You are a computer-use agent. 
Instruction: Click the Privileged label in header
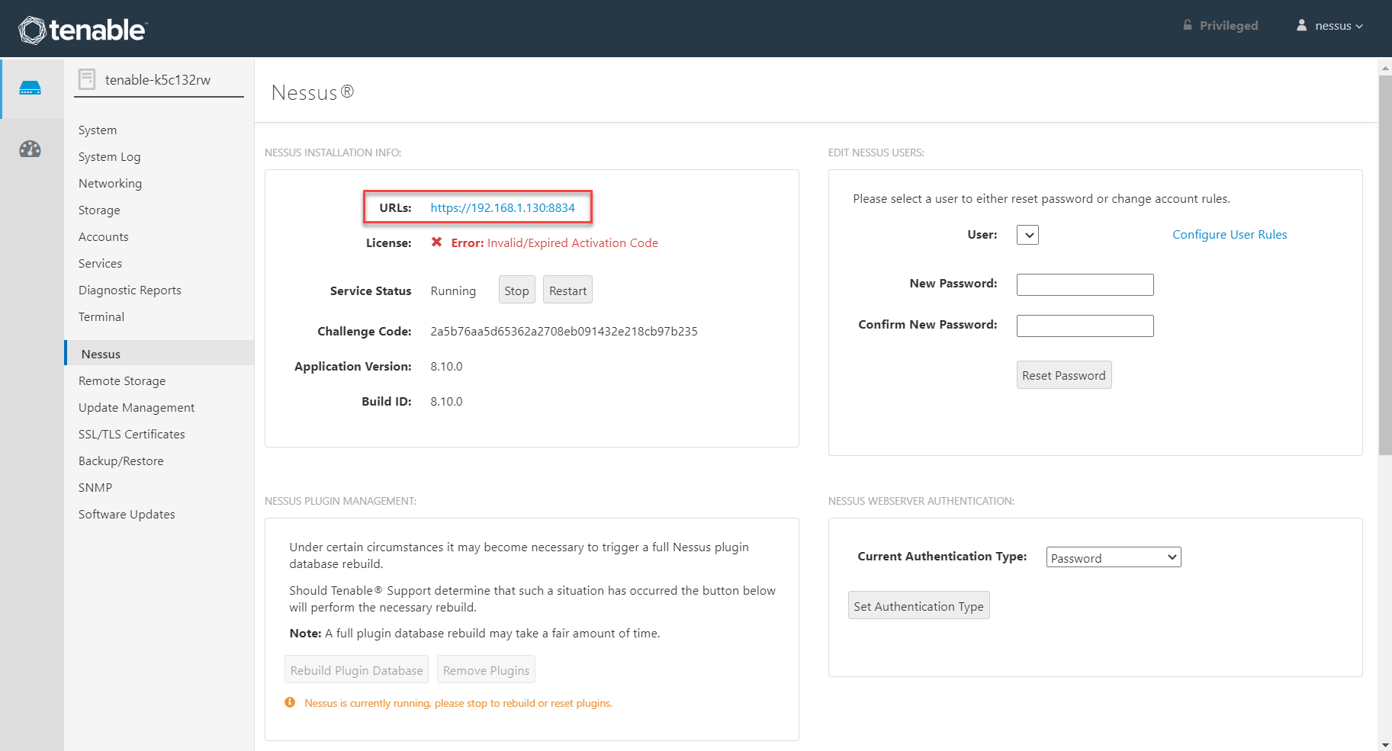(1229, 26)
